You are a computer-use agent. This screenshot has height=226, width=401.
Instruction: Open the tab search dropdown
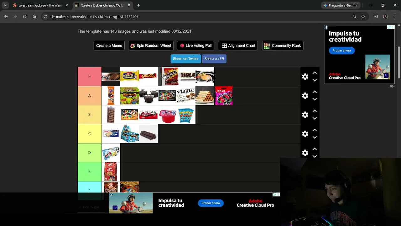[x=5, y=5]
